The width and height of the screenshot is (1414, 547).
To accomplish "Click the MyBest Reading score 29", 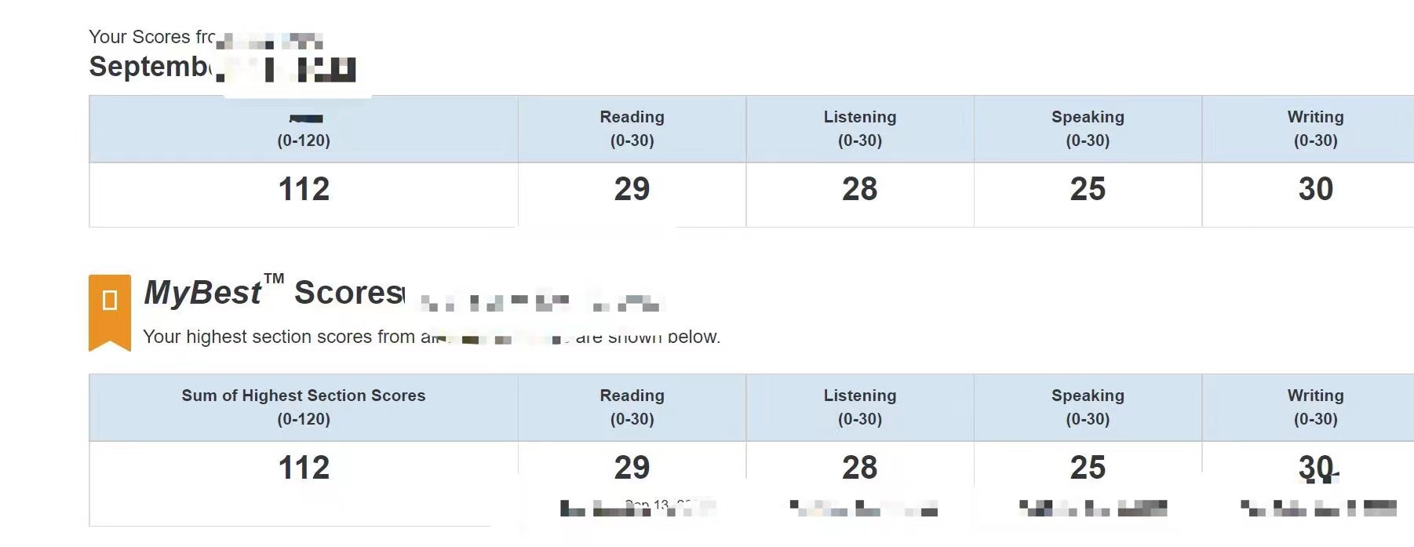I will click(x=632, y=468).
